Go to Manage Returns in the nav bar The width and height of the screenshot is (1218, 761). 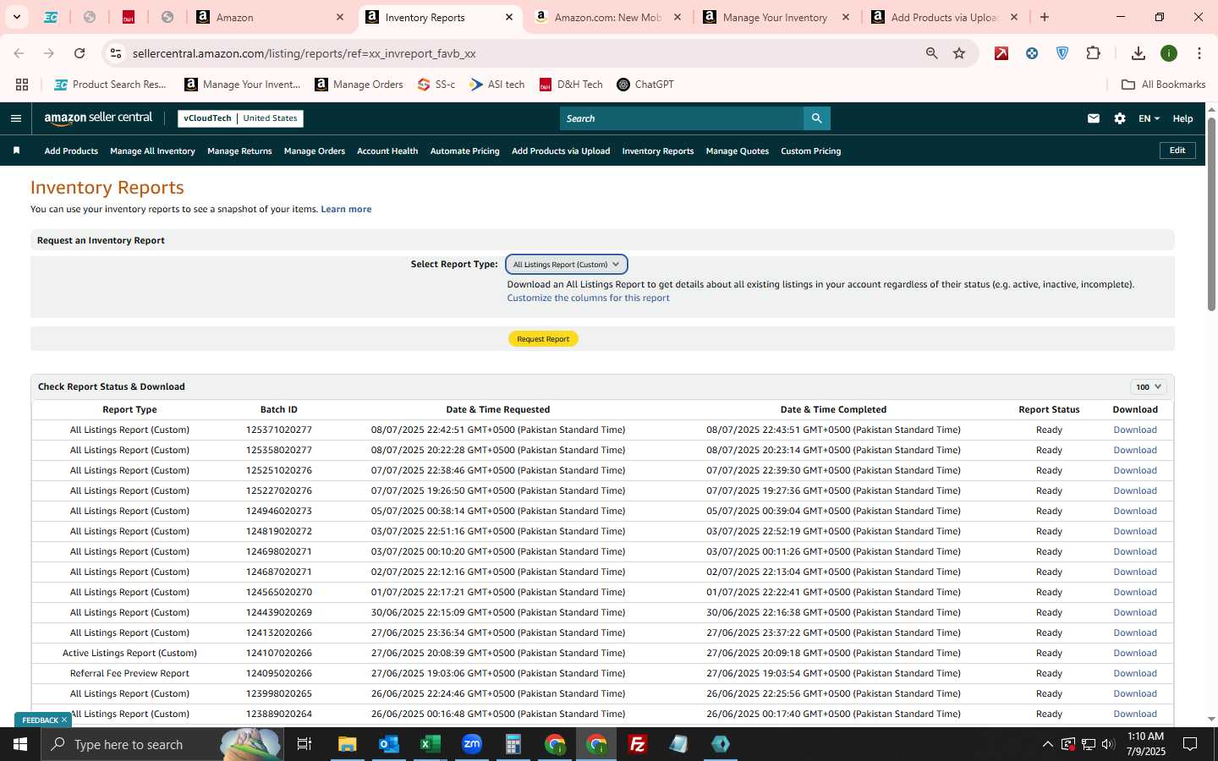(239, 151)
